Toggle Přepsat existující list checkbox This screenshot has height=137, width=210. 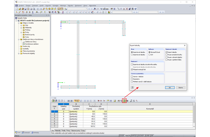pos(132,70)
